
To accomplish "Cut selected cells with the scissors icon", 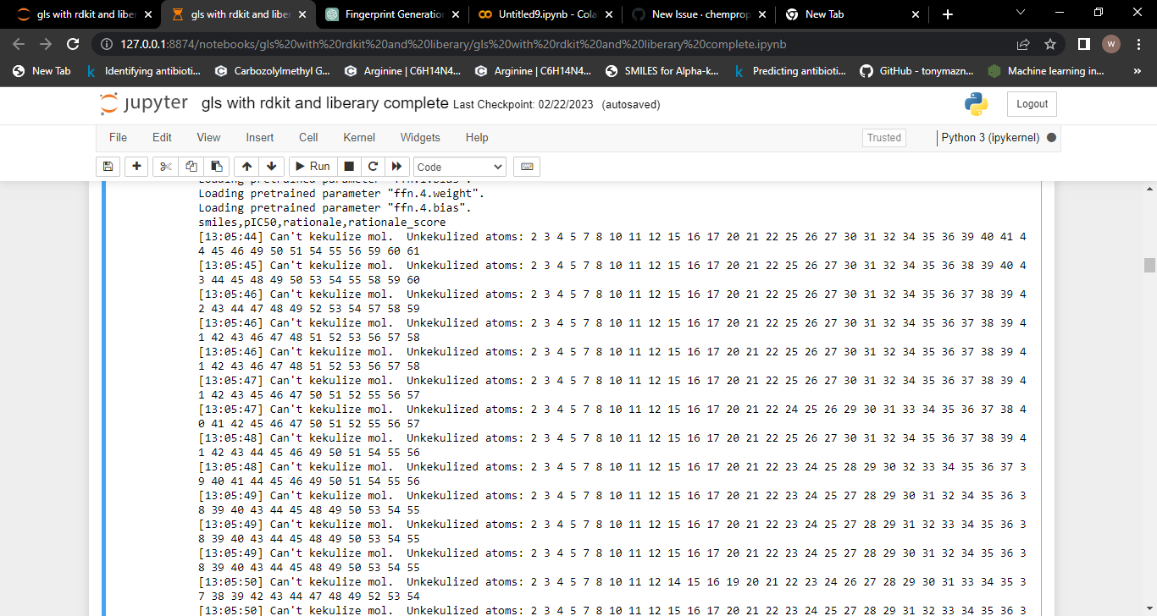I will pyautogui.click(x=164, y=167).
